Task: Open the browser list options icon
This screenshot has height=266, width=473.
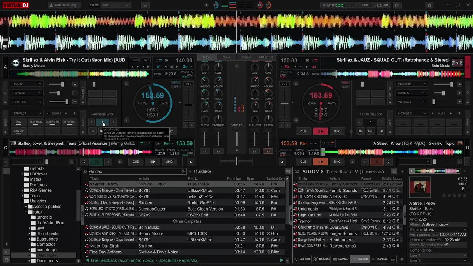Action: pos(287,171)
